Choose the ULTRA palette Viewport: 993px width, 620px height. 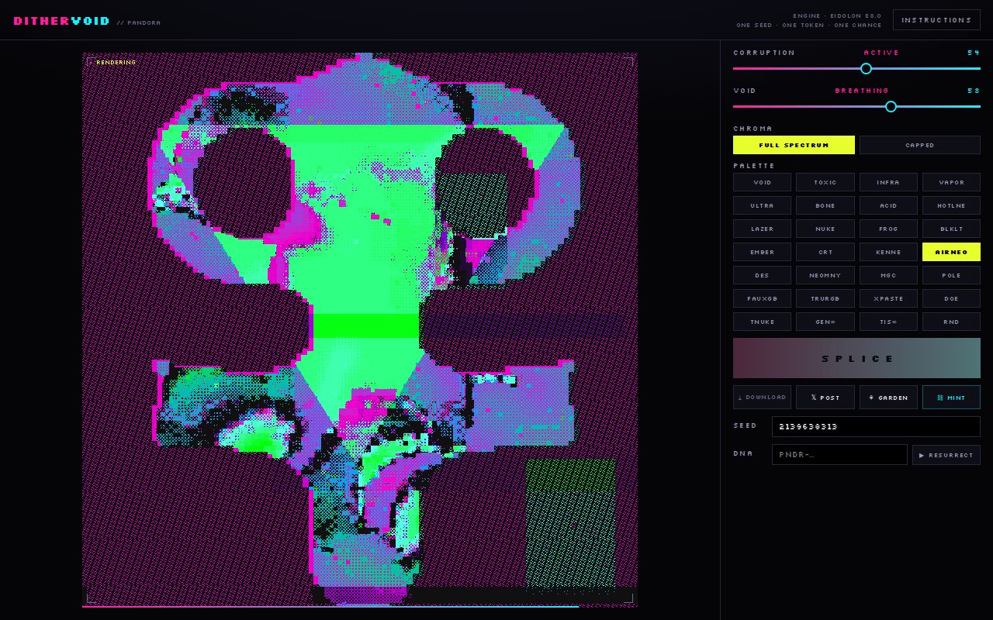tap(763, 205)
